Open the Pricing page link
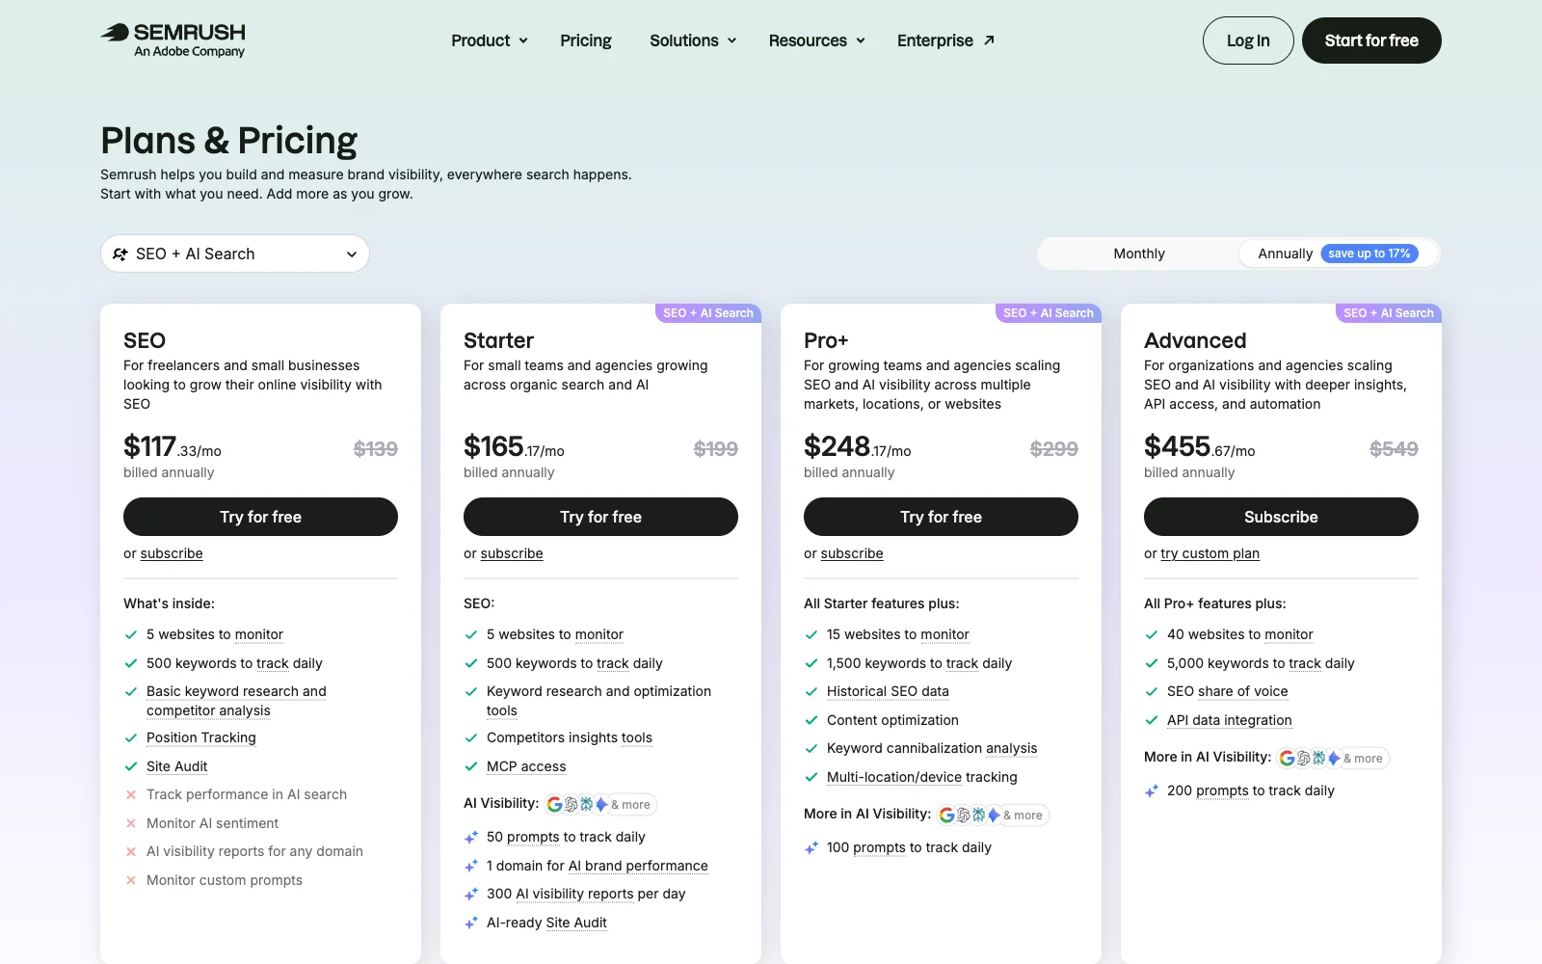The height and width of the screenshot is (964, 1542). pos(586,40)
